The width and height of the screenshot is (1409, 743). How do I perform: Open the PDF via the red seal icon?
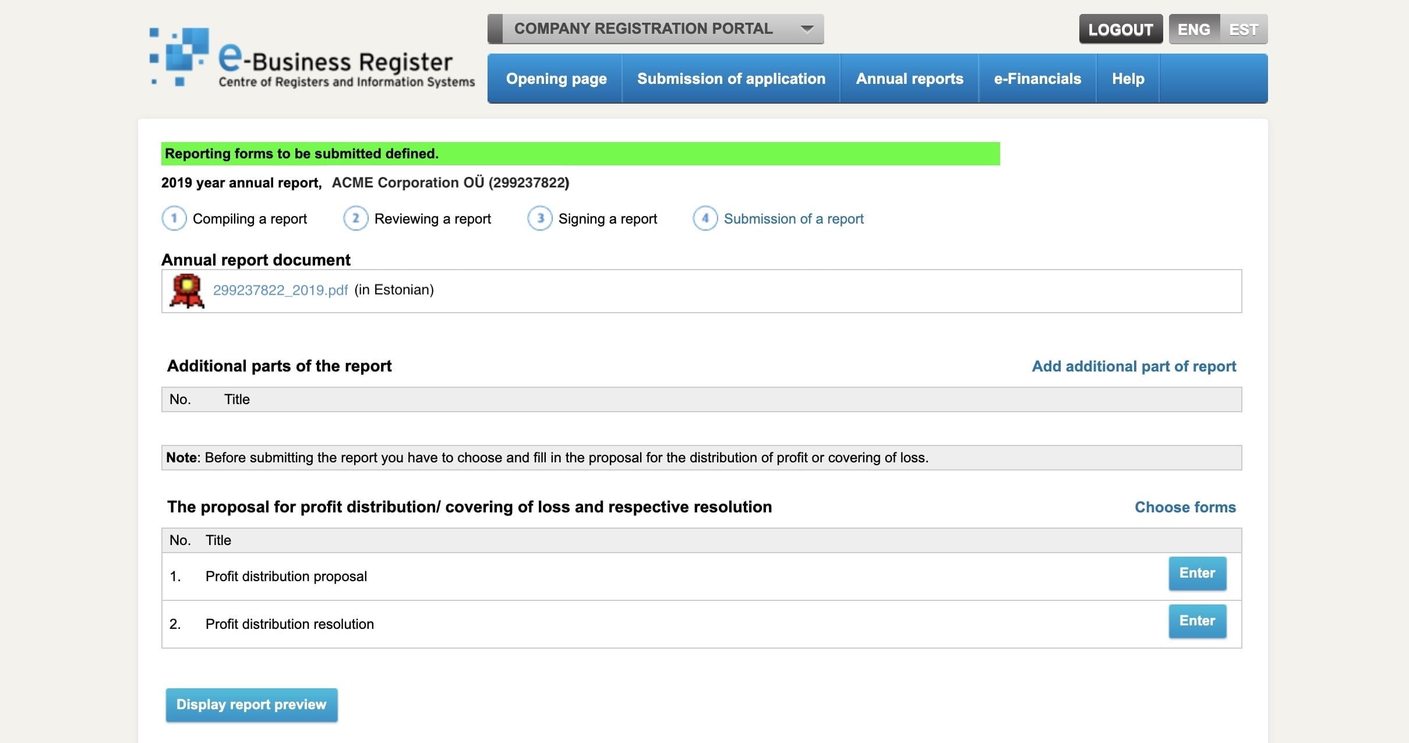pyautogui.click(x=188, y=289)
